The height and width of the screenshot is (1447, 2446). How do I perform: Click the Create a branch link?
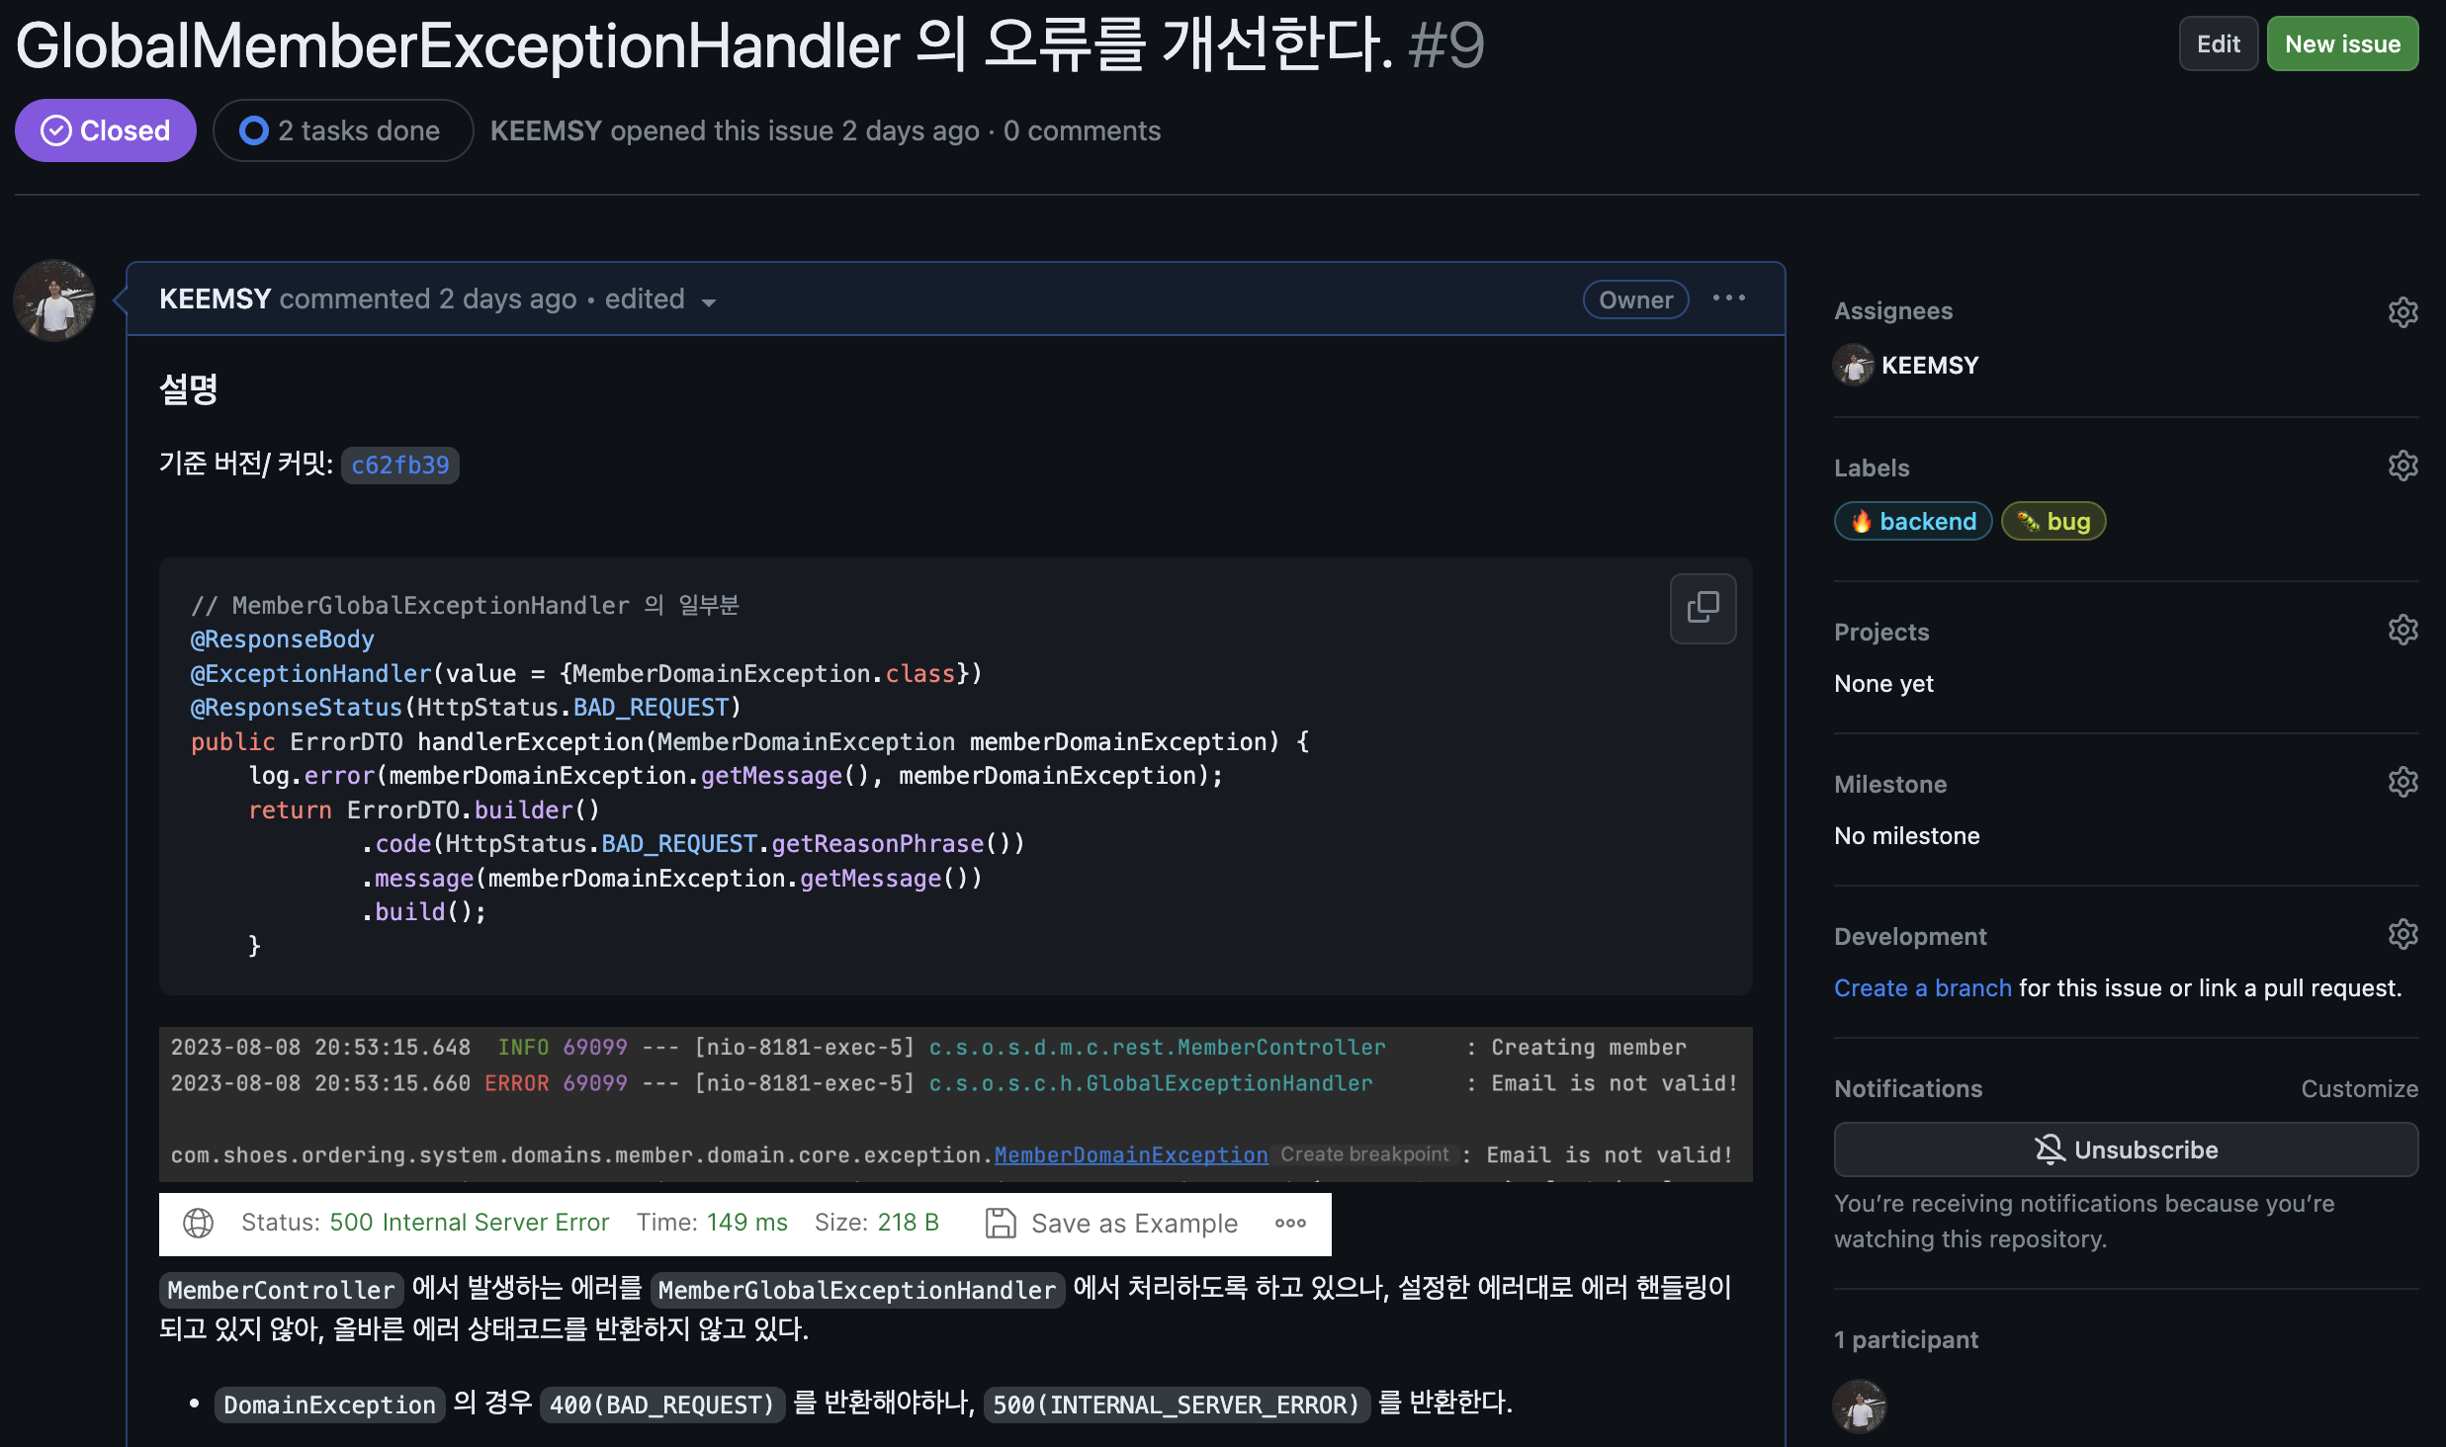point(1922,987)
